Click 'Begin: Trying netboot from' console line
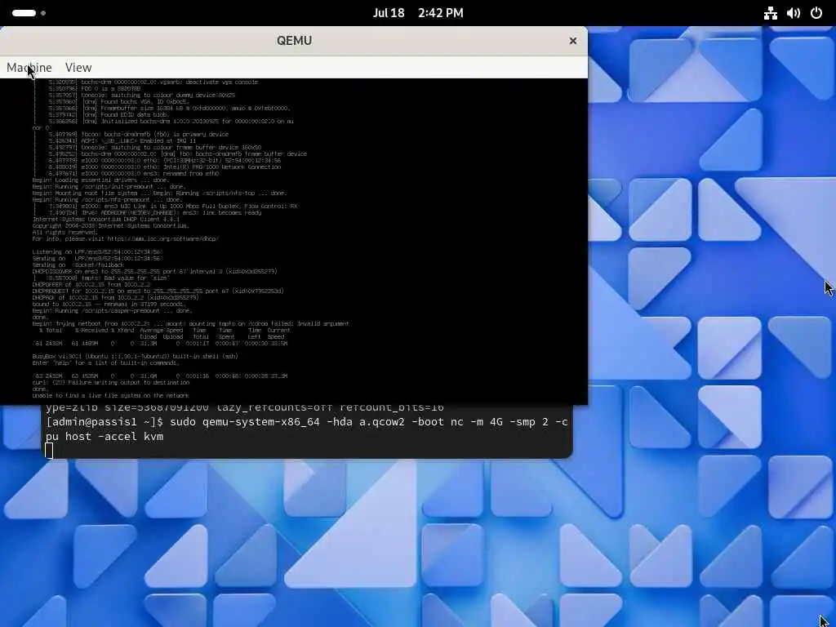The image size is (836, 627). [190, 323]
